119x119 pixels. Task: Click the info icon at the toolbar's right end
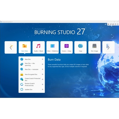[x=118, y=24]
